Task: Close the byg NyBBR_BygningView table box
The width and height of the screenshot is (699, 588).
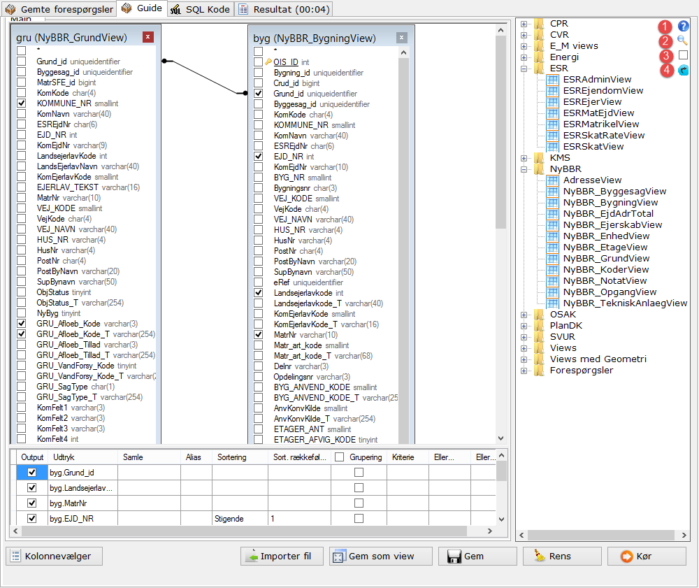Action: 401,37
